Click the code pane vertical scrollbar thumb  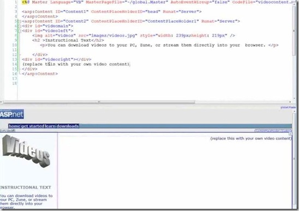pos(294,30)
